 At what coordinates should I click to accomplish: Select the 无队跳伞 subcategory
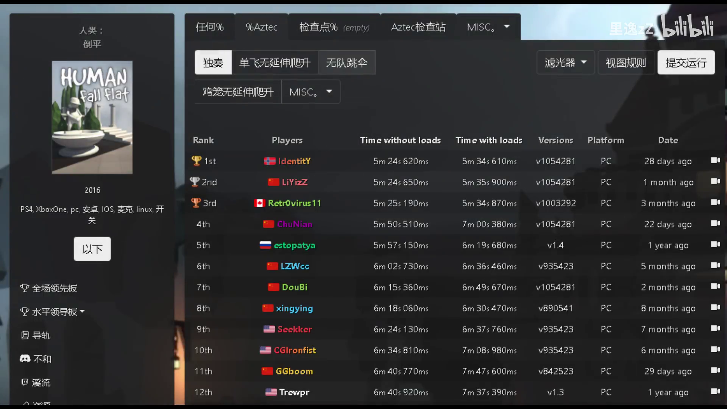pos(347,62)
